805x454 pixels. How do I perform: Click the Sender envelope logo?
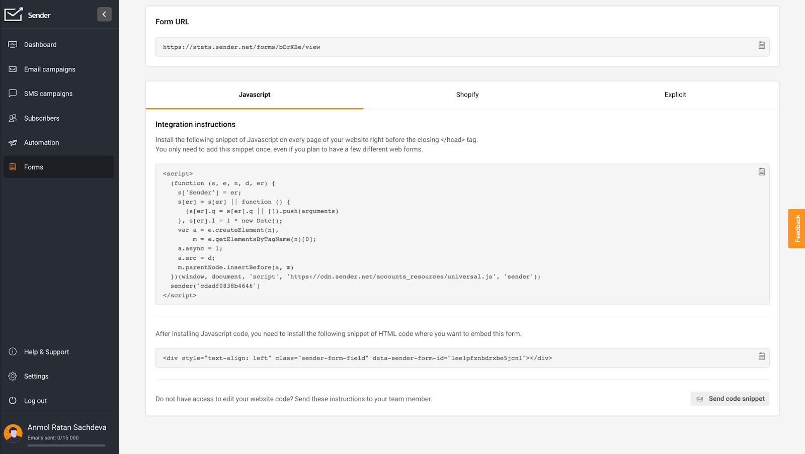point(13,15)
